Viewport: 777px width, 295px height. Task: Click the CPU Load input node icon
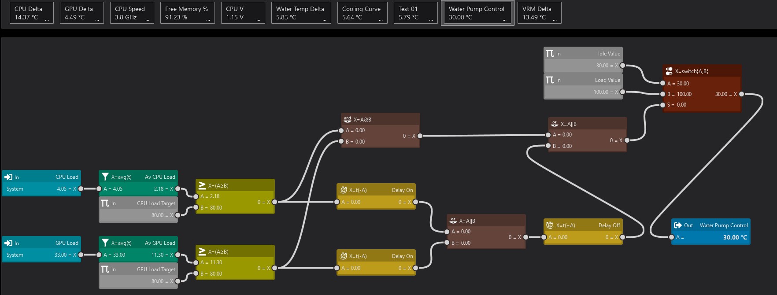pyautogui.click(x=8, y=177)
